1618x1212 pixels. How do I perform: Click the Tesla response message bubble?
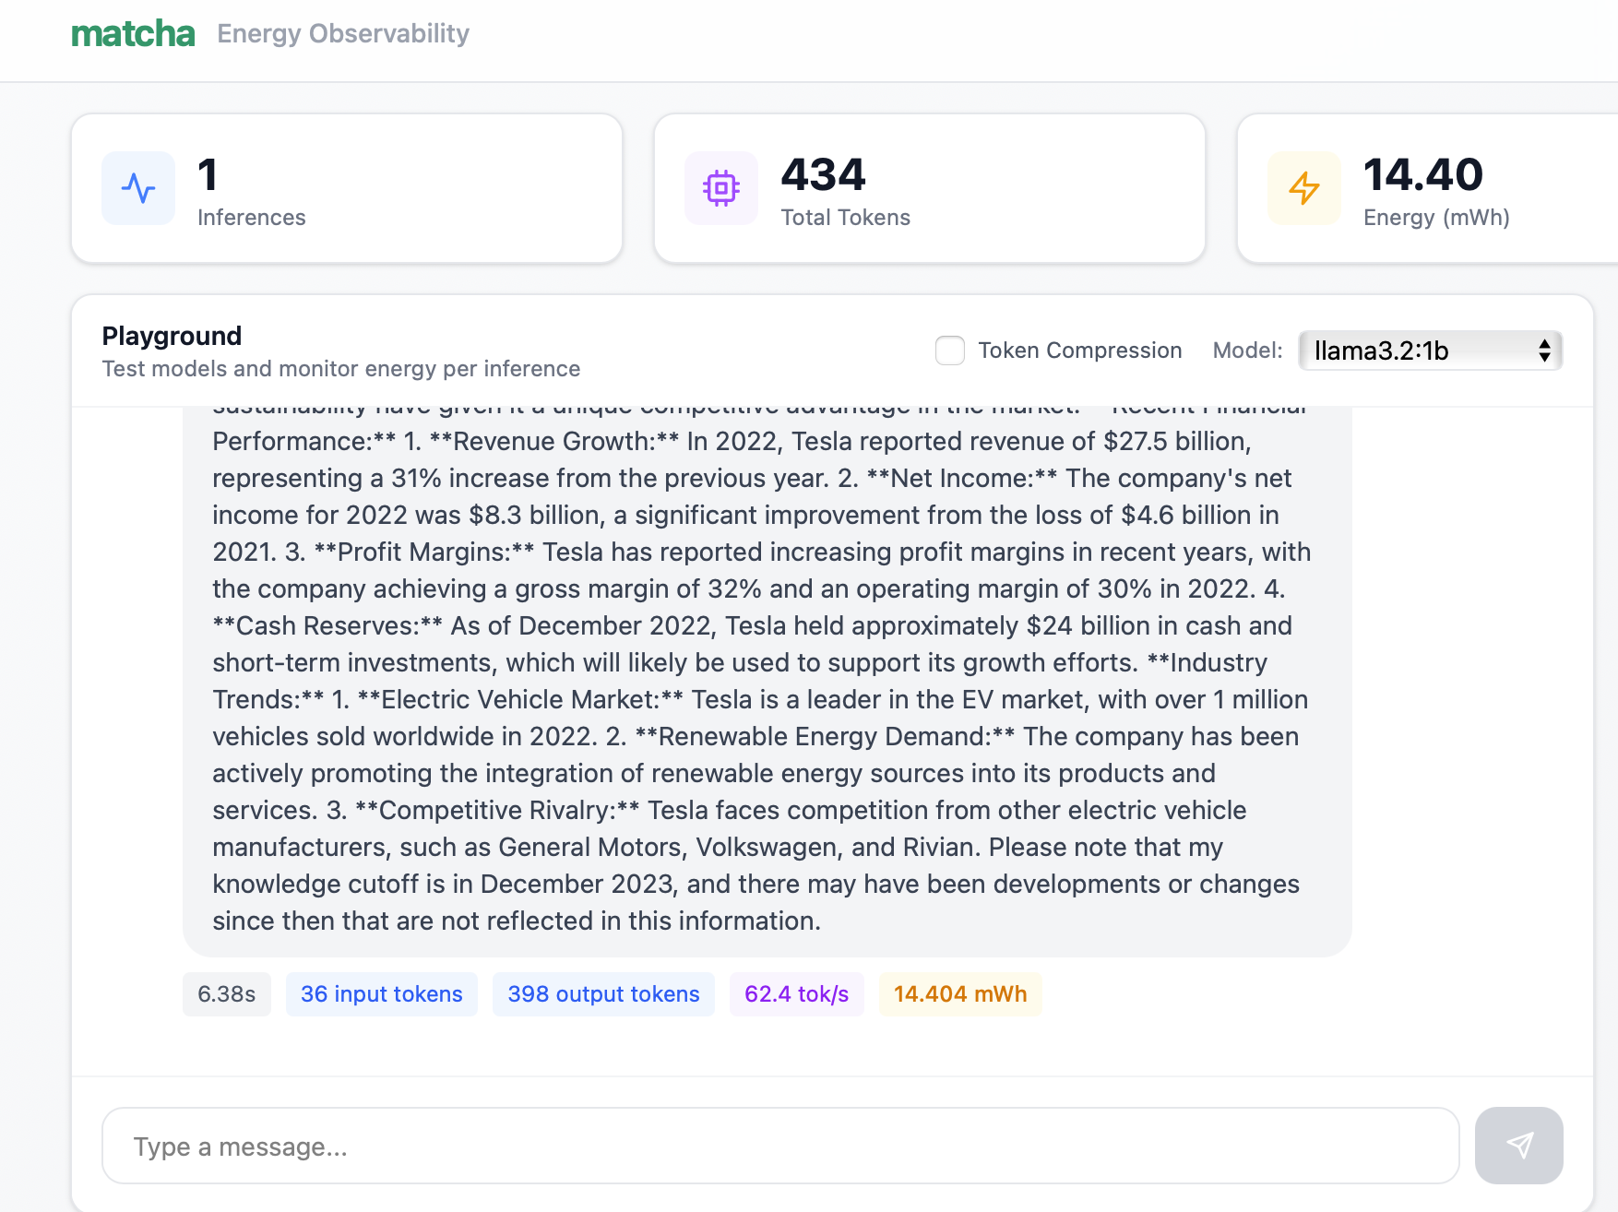point(766,683)
